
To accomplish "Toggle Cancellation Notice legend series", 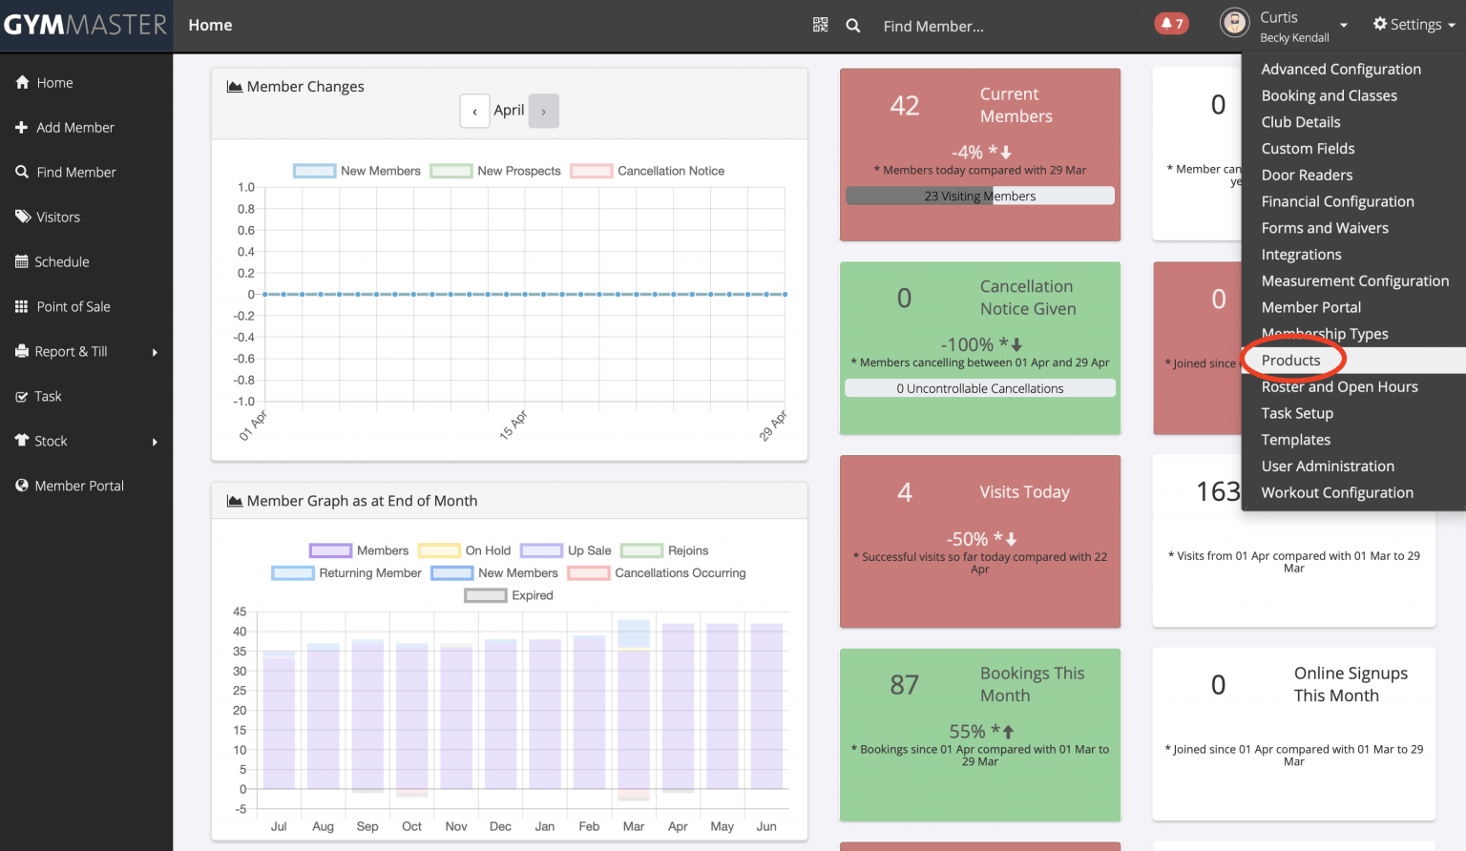I will pos(647,171).
